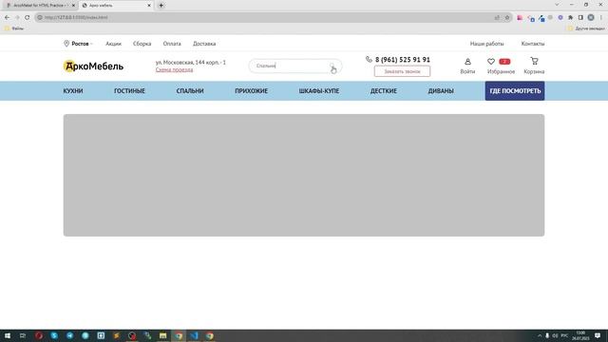Open the tab search chevron
This screenshot has width=608, height=342.
tap(558, 5)
